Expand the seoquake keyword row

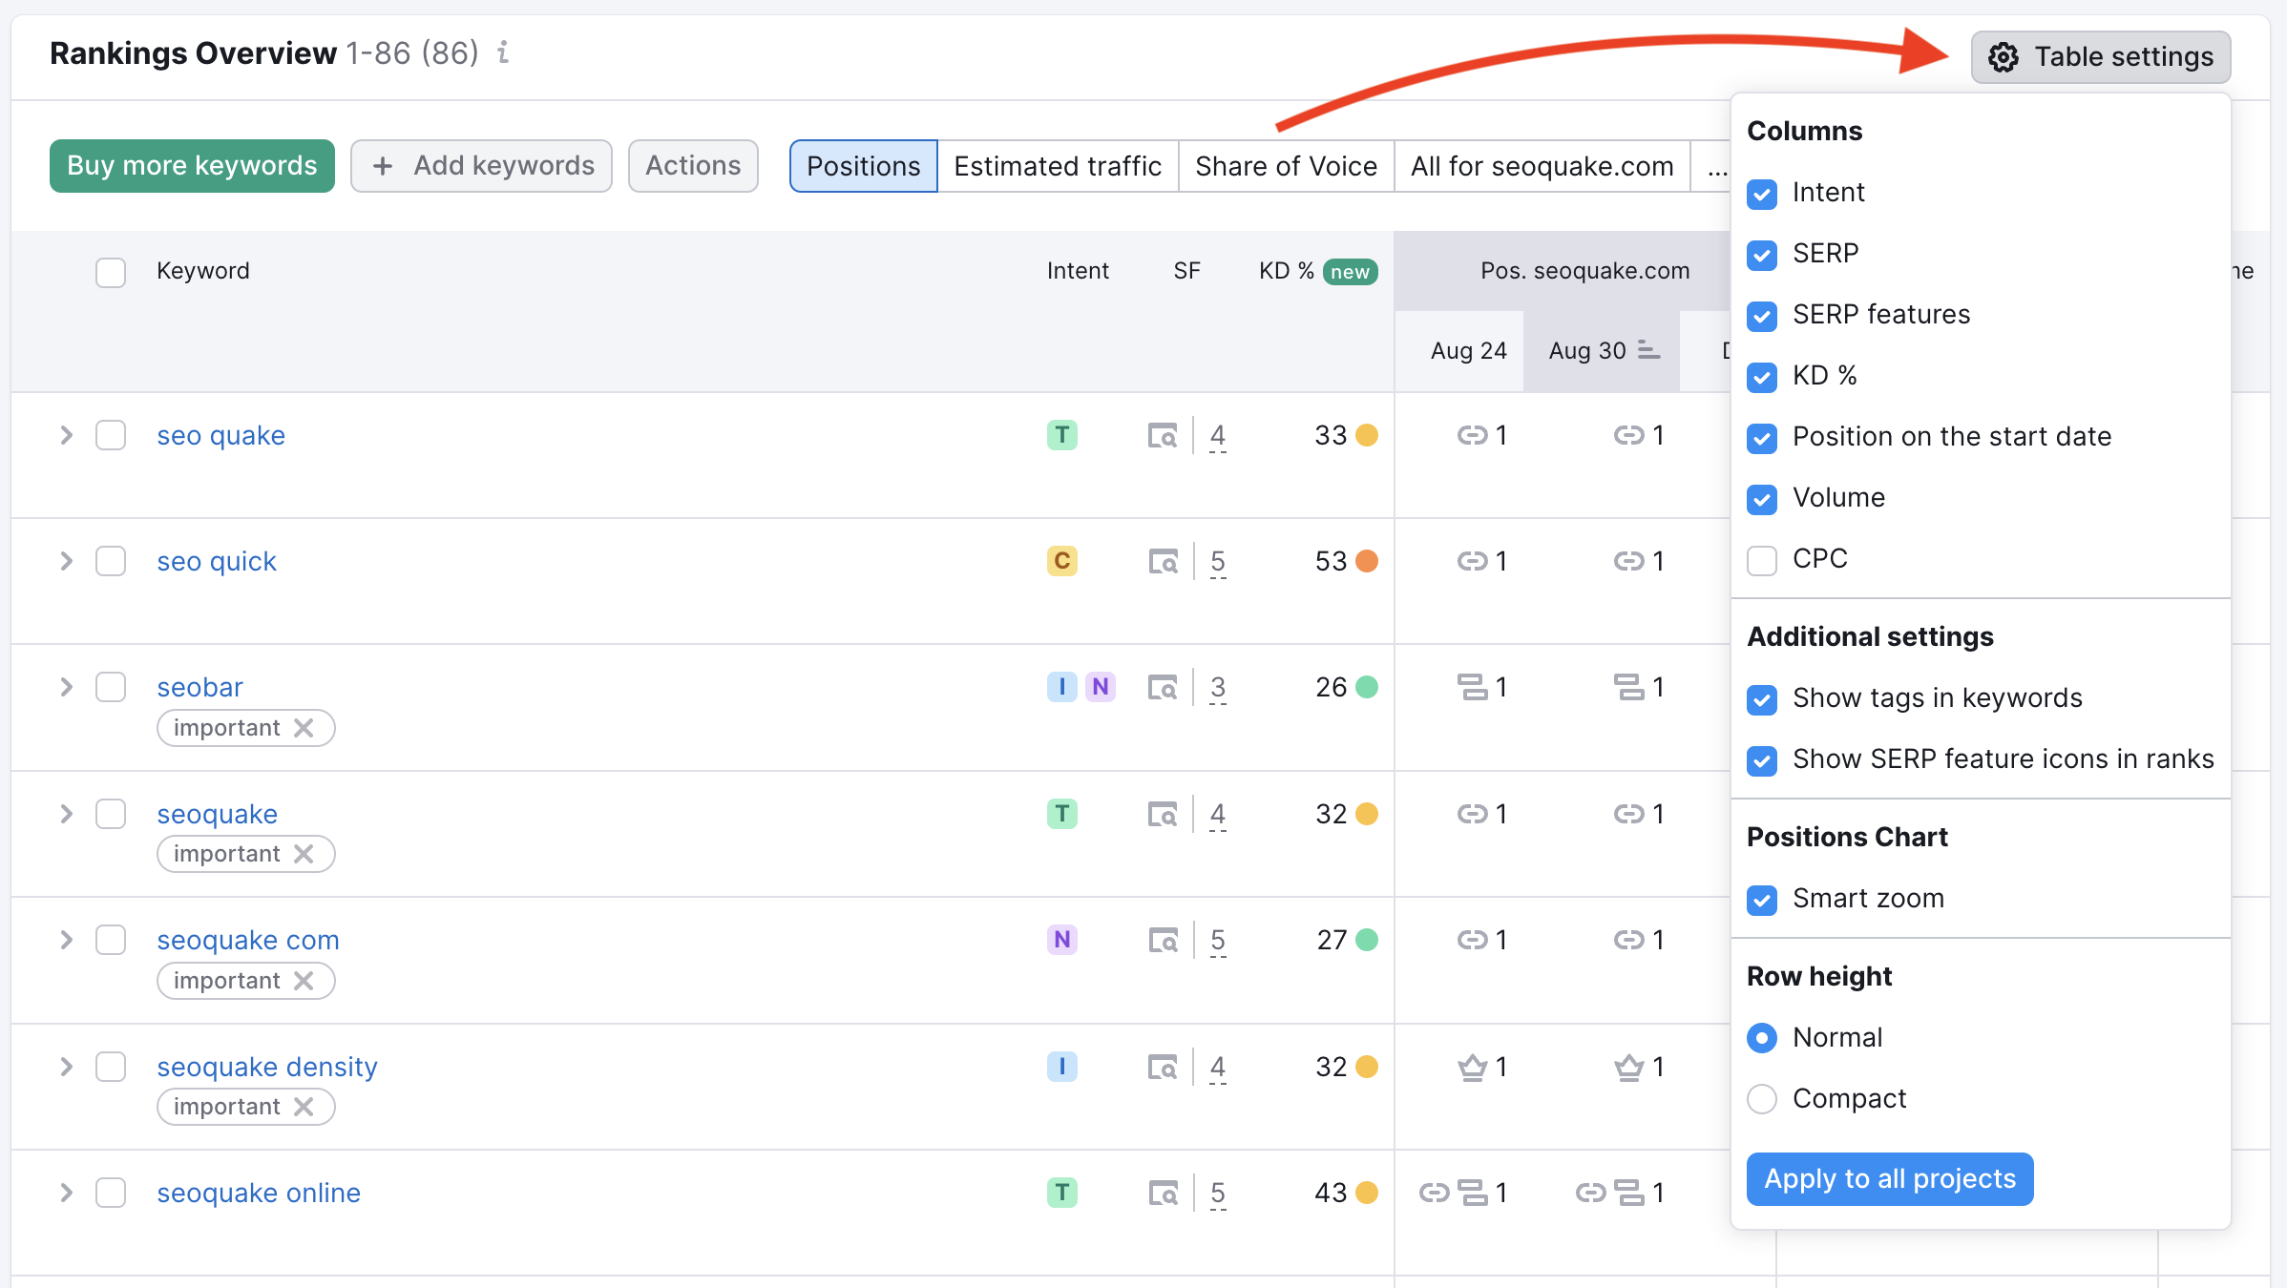[x=64, y=814]
